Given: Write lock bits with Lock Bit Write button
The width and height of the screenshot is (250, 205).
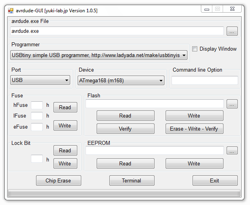Looking at the screenshot, I should pyautogui.click(x=65, y=163).
